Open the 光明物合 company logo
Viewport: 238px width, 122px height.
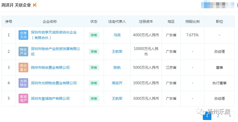[23, 83]
